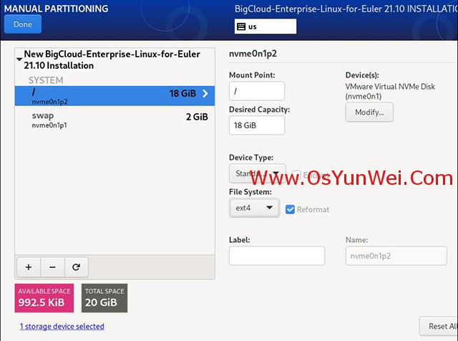This screenshot has width=458, height=341.
Task: Uncheck the Reformat checkbox
Action: 290,209
